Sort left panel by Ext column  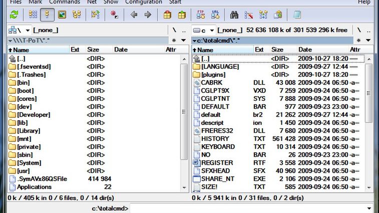[77, 50]
